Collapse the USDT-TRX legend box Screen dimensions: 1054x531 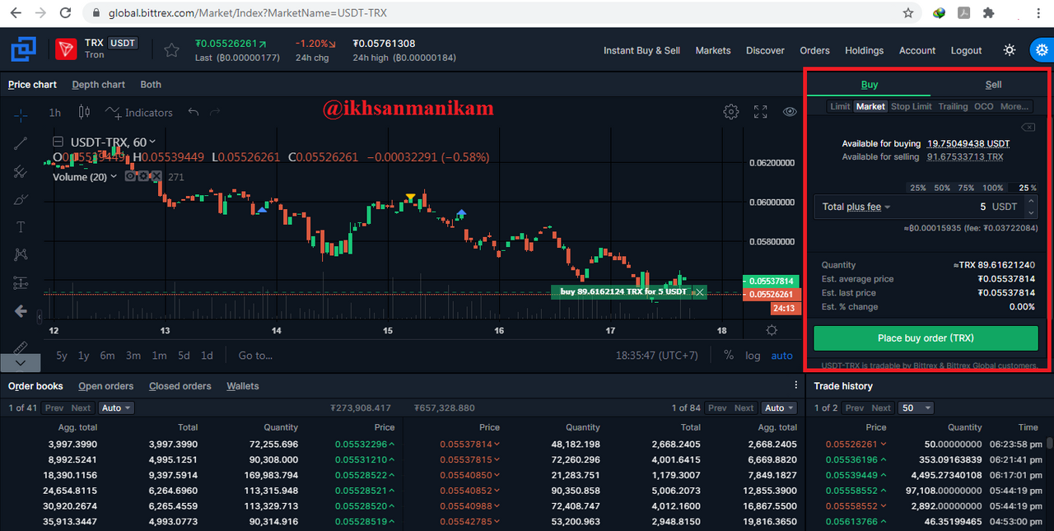(58, 141)
